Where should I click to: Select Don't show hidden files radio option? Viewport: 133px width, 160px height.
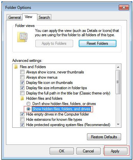[x=28, y=104]
